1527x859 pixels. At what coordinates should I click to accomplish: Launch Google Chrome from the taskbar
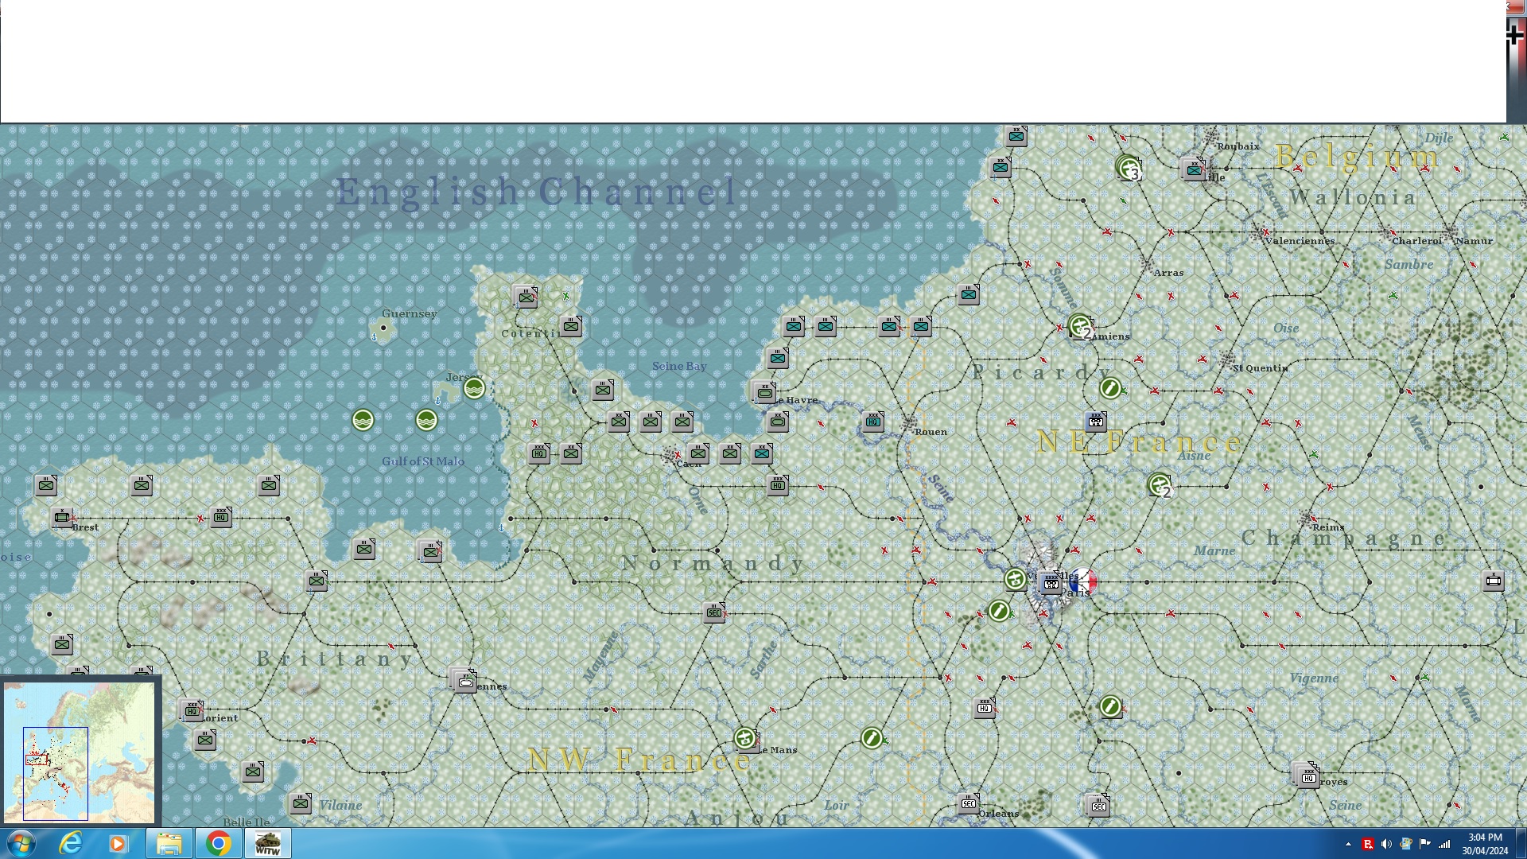(x=217, y=842)
